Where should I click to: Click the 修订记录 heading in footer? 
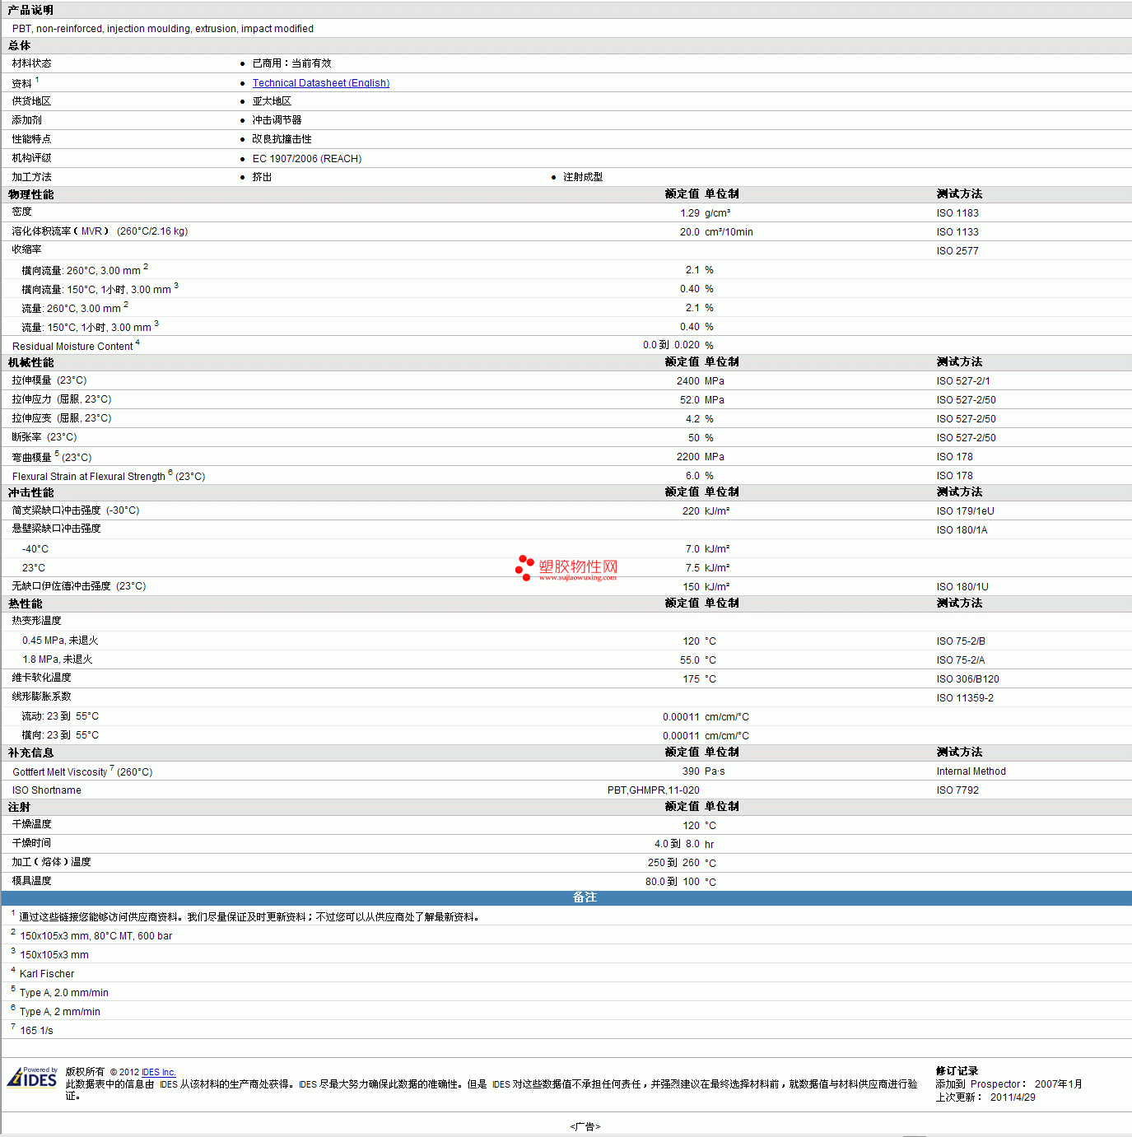957,1071
